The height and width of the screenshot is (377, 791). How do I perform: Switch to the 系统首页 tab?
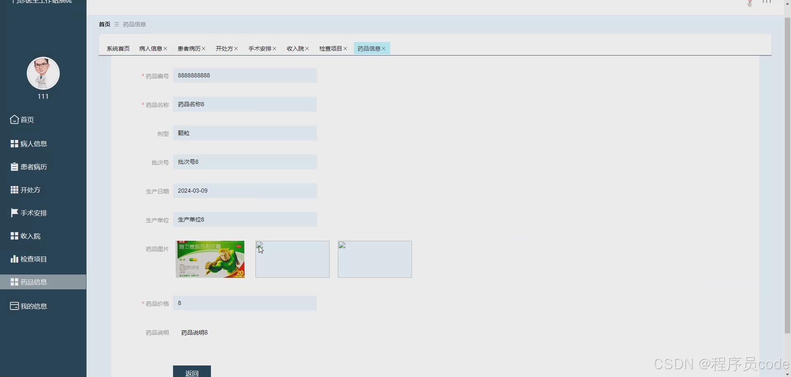click(118, 49)
